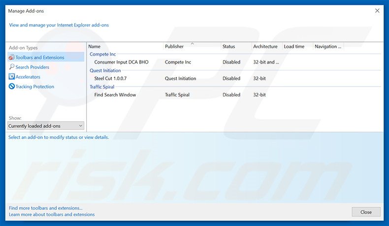
Task: Select Tracking Protection add-on type
Action: click(35, 87)
